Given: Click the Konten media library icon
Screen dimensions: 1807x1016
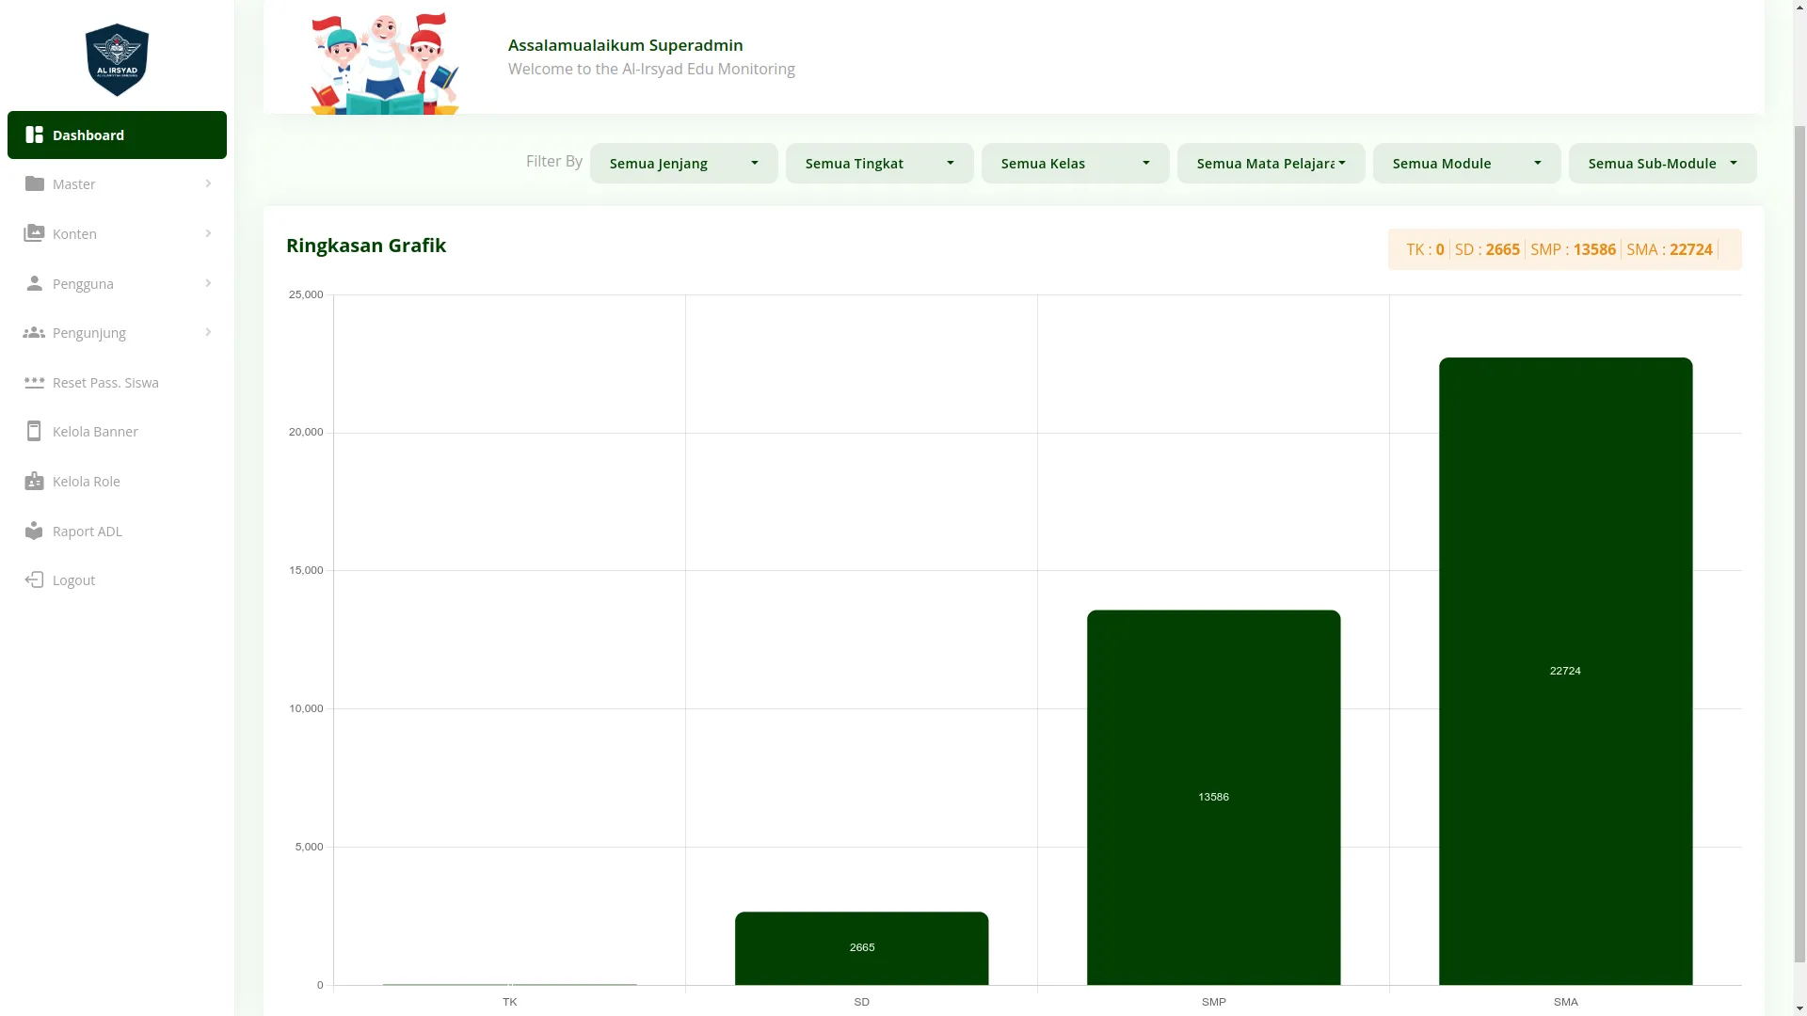Looking at the screenshot, I should pos(35,233).
